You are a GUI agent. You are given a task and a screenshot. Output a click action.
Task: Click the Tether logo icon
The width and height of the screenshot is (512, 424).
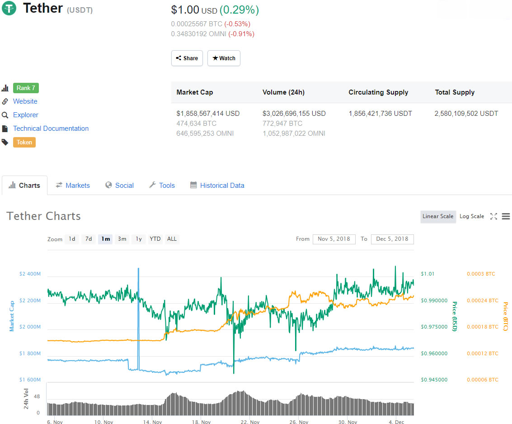(x=9, y=8)
